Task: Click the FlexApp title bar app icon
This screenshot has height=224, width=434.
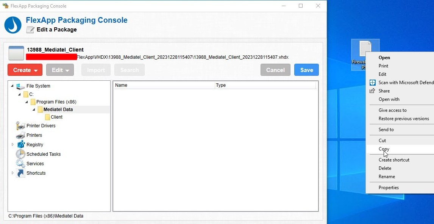Action: pyautogui.click(x=5, y=6)
